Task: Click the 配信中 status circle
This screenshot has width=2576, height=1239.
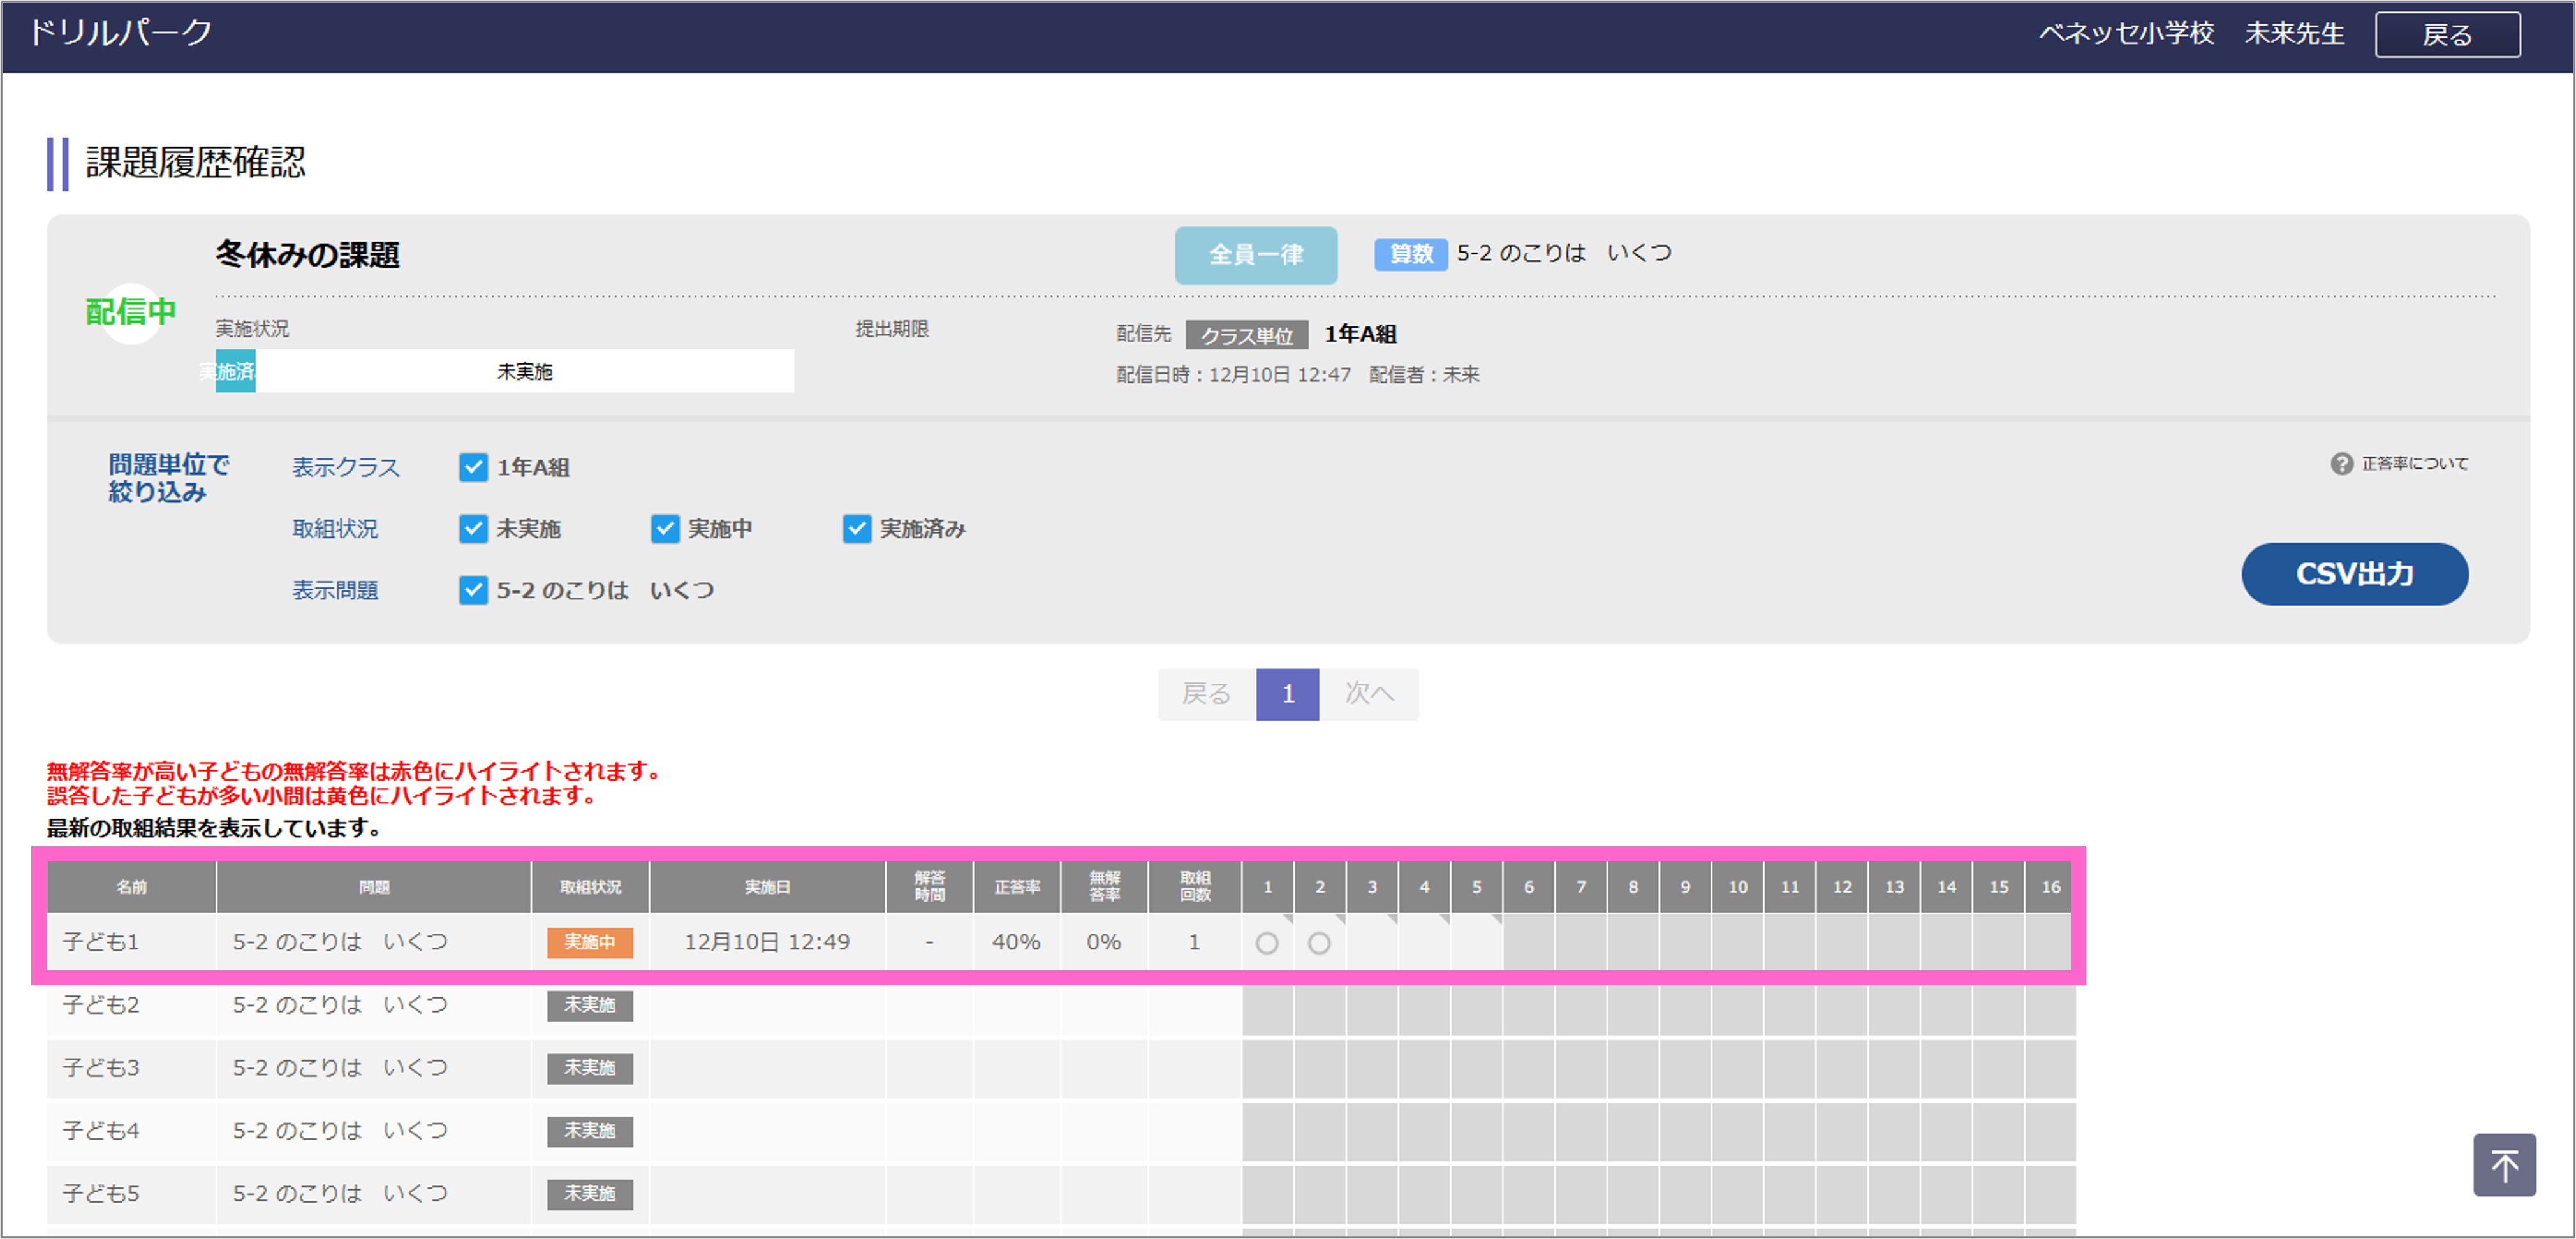Action: click(x=131, y=312)
